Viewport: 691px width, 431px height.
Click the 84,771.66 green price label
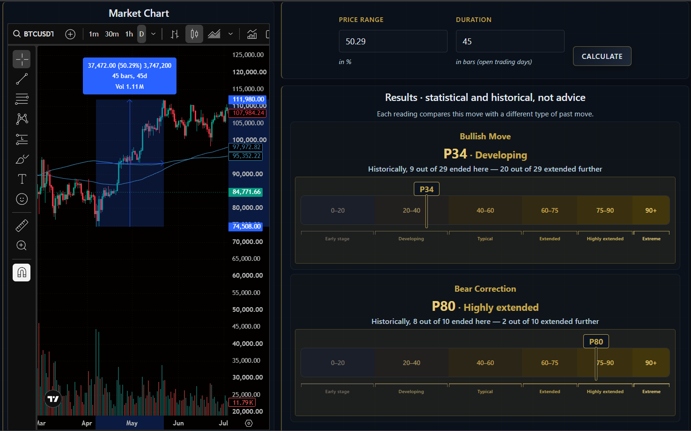(x=246, y=192)
